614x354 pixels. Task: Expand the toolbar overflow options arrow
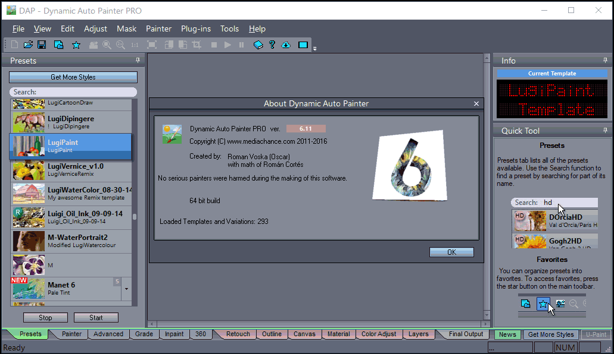314,48
